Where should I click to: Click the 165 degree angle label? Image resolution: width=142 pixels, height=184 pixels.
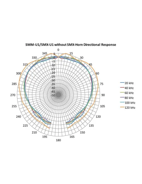(x=72, y=137)
